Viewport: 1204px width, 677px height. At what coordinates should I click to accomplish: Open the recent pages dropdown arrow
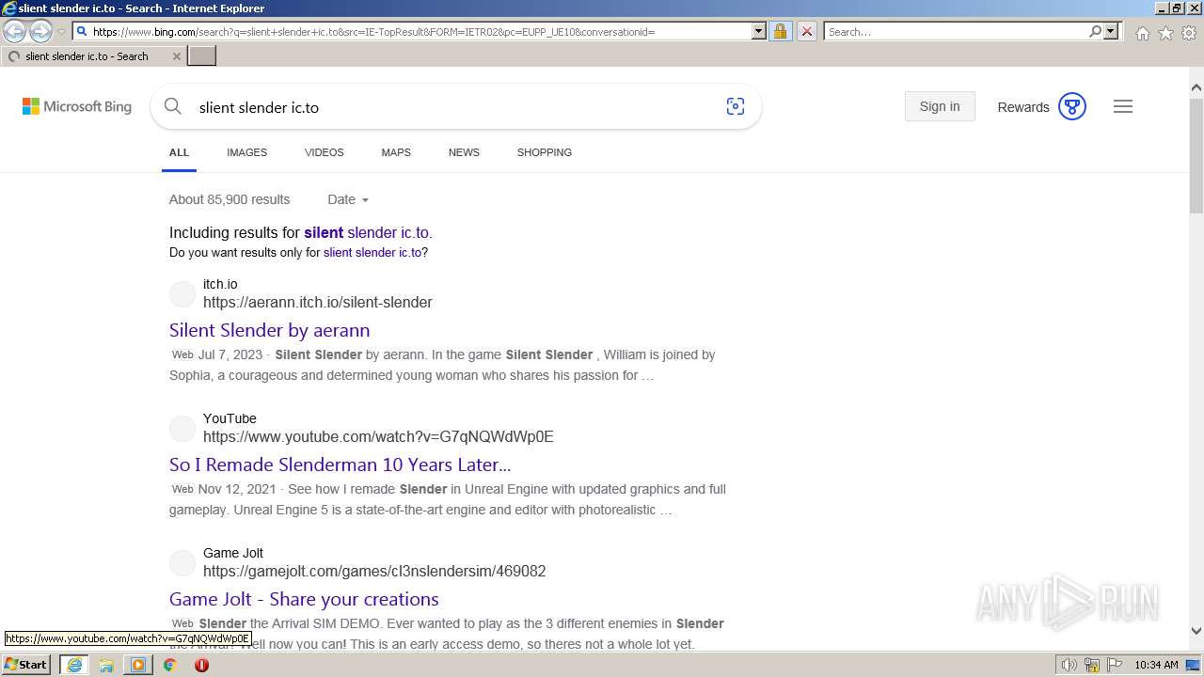(61, 32)
